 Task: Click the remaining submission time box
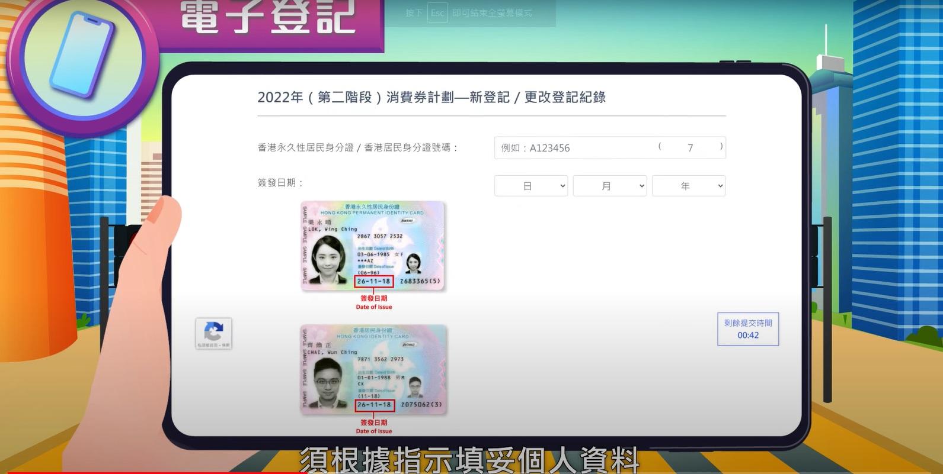pos(748,329)
